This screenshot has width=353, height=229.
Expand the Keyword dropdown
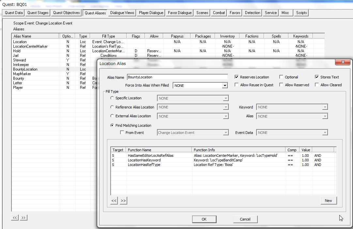point(325,107)
